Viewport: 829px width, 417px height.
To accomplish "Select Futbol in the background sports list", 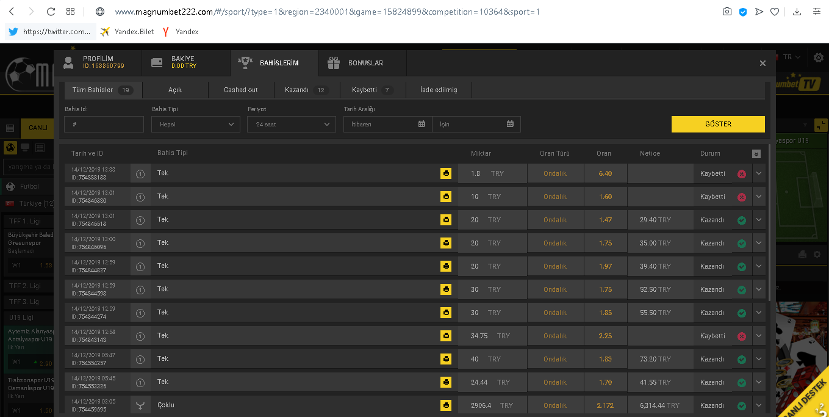I will pos(29,186).
